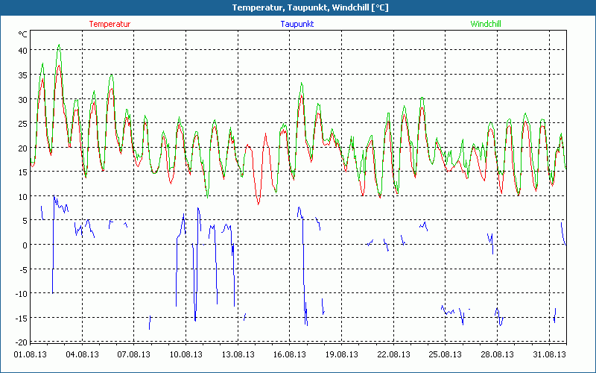Click the 13.08.13 date label

click(238, 355)
